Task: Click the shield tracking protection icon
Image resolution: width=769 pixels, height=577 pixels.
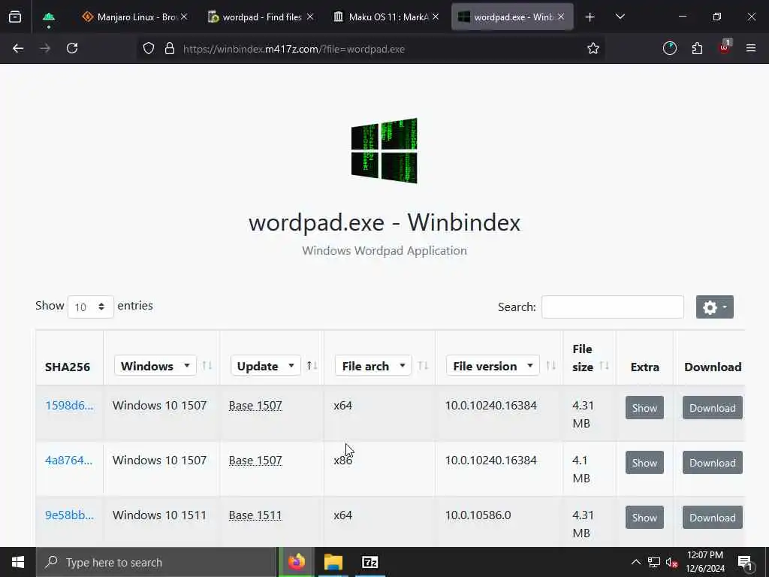Action: pos(149,49)
